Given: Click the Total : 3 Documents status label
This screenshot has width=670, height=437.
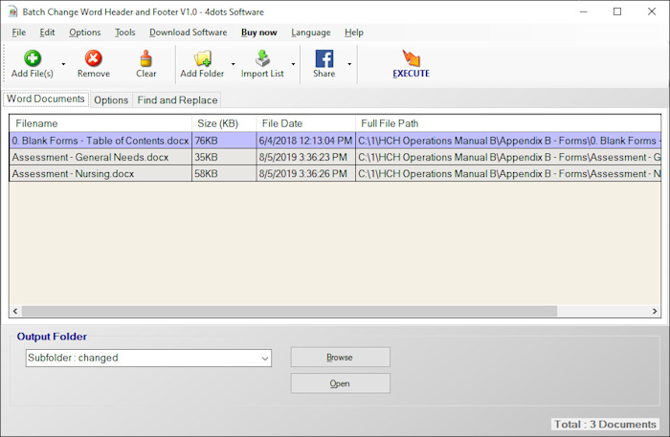Looking at the screenshot, I should (605, 425).
